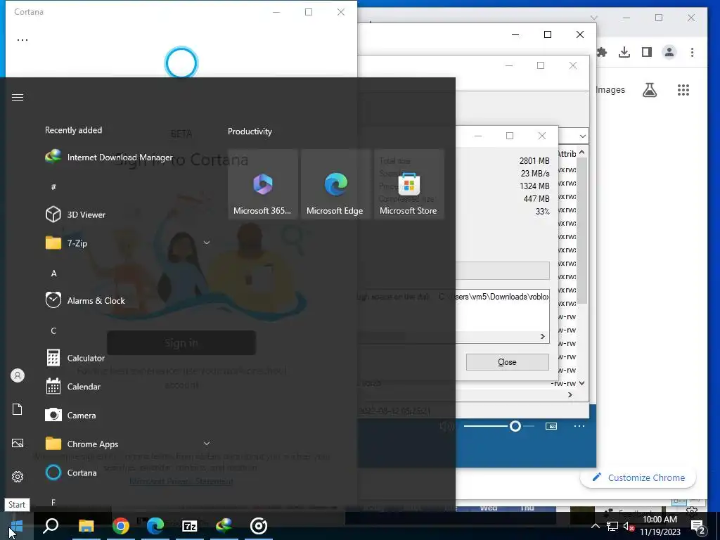Open the Google apps grid

683,89
